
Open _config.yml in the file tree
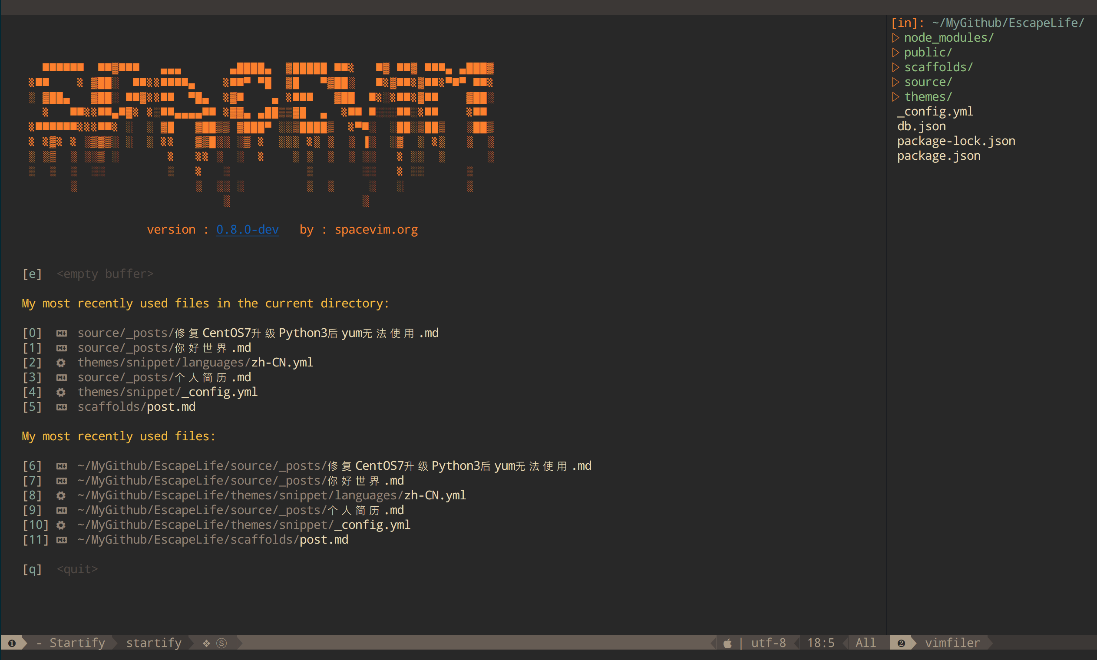(935, 112)
